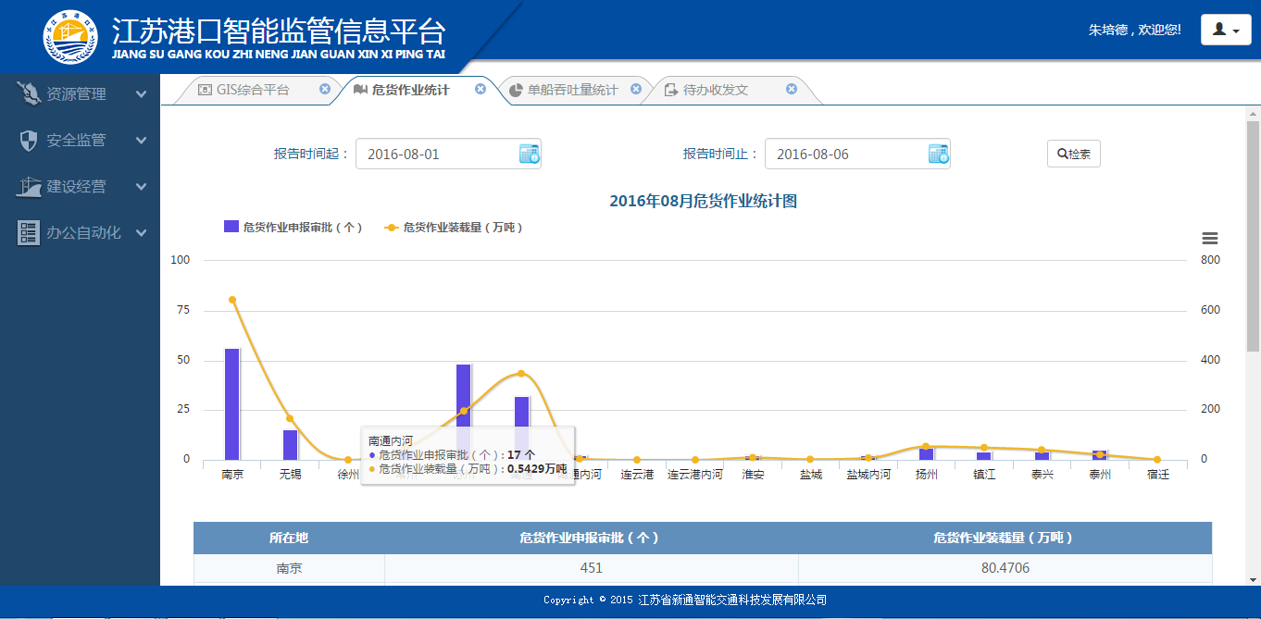The width and height of the screenshot is (1261, 619).
Task: Expand the 资源管理 sidebar menu
Action: (x=81, y=94)
